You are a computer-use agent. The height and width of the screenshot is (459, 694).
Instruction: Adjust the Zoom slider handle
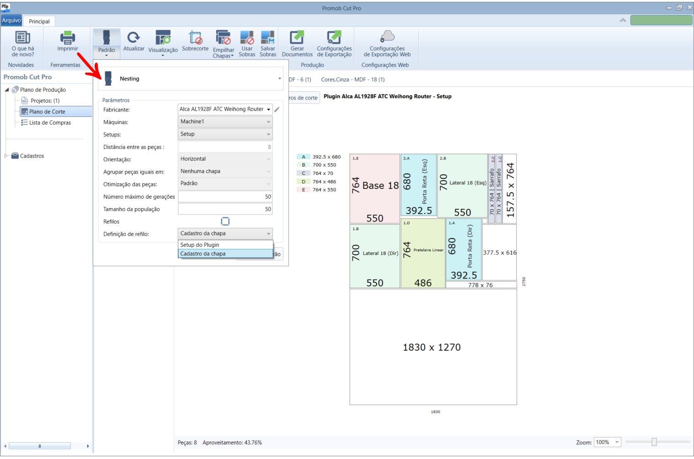click(654, 442)
